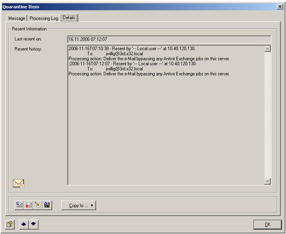The height and width of the screenshot is (234, 286).
Task: Click the 'Last resent on:' label
Action: (x=28, y=39)
